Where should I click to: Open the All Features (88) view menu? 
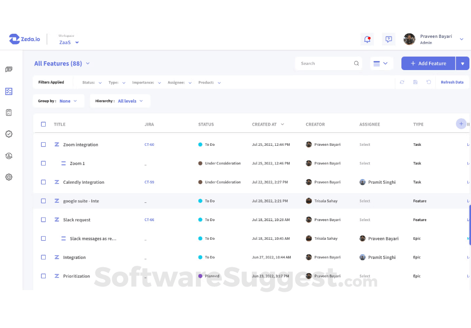click(x=62, y=63)
